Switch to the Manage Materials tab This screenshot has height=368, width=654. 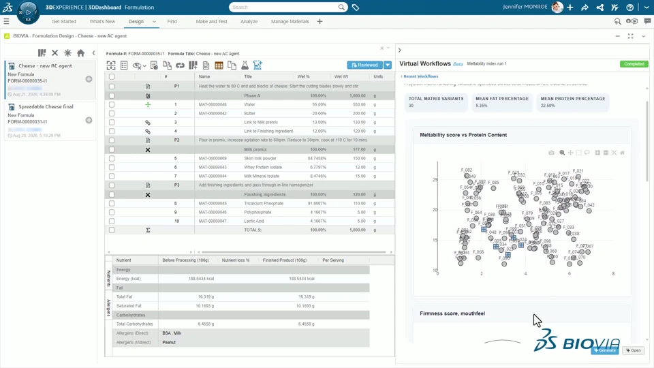pos(290,21)
